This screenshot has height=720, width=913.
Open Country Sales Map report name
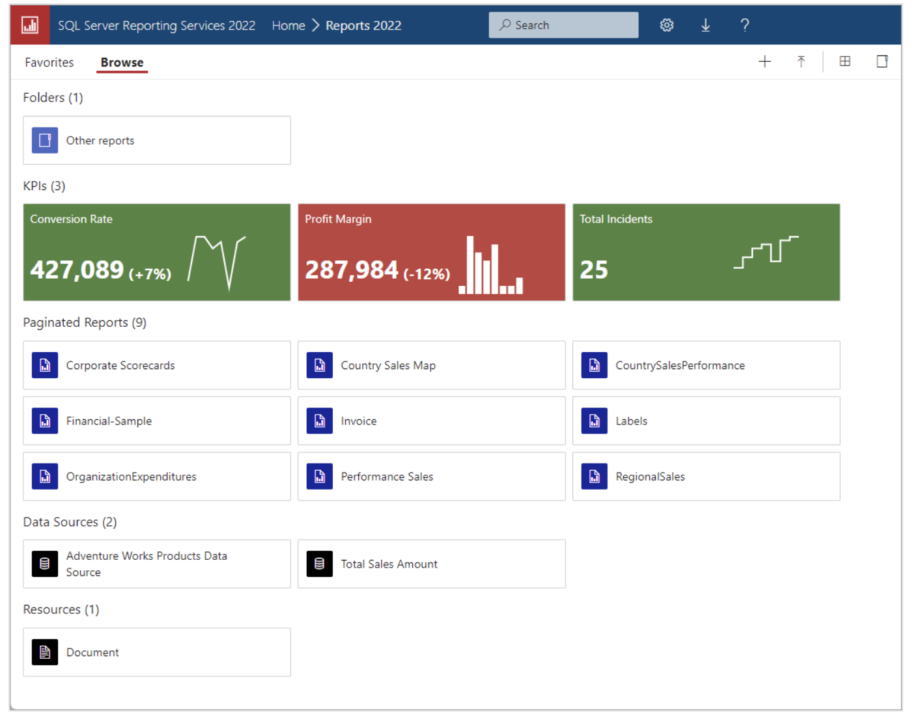tap(388, 366)
